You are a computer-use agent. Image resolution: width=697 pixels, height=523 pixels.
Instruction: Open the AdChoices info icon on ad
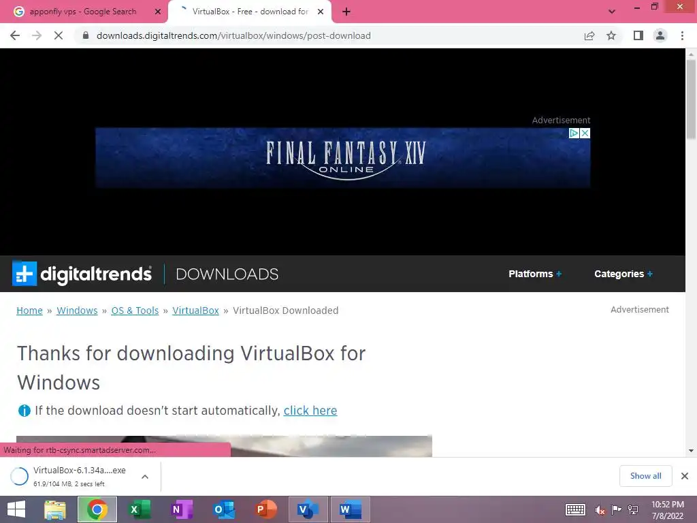574,133
